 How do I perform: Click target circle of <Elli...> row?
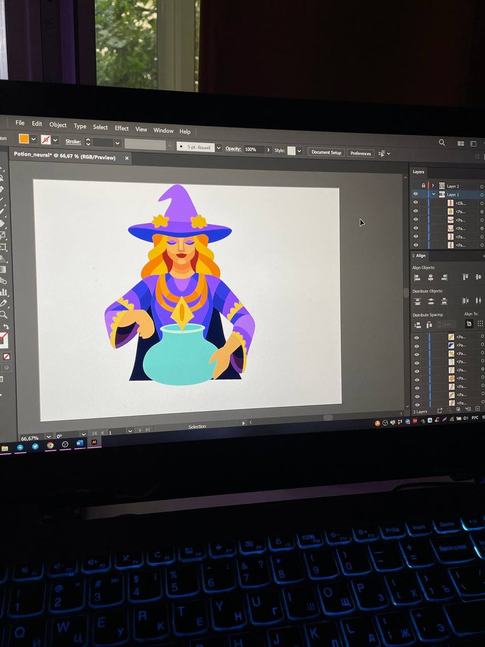click(x=482, y=203)
